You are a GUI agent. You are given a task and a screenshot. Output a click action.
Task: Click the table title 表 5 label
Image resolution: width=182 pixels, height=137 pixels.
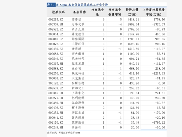click(50, 5)
